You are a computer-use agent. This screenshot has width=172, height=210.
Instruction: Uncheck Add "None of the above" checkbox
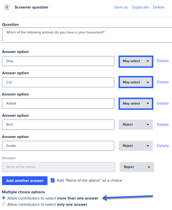(x=53, y=180)
